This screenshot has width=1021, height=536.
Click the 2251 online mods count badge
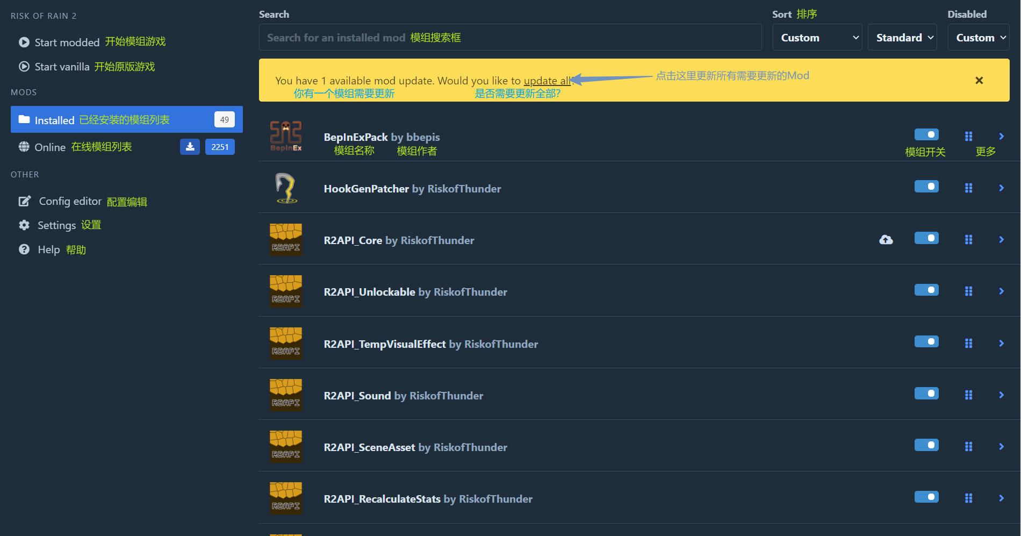tap(220, 147)
